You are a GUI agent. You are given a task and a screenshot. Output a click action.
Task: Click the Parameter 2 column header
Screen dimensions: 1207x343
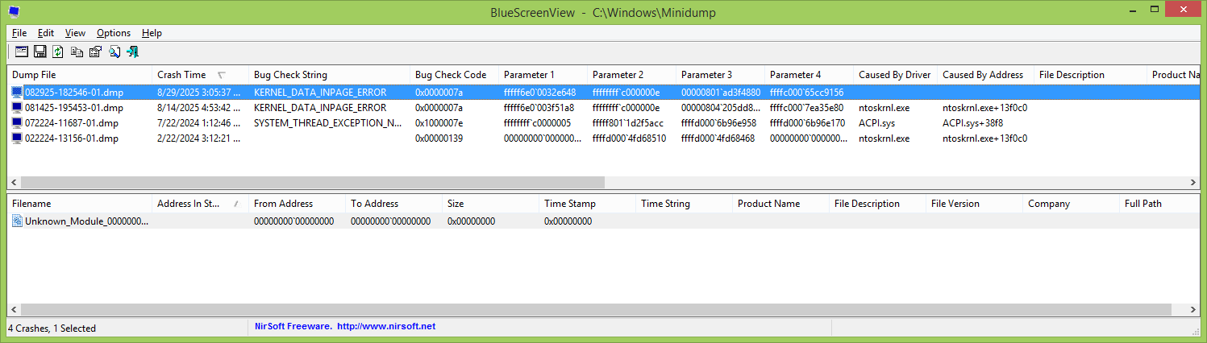[632, 75]
